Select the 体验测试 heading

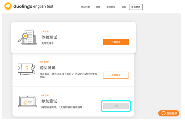[49, 37]
